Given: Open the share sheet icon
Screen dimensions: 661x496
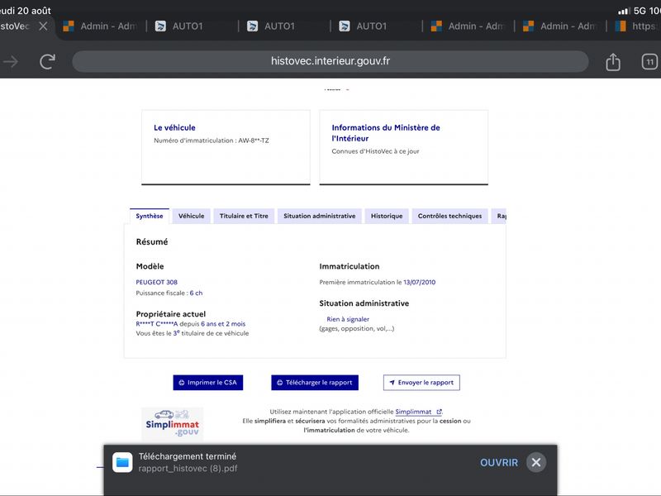Looking at the screenshot, I should click(x=613, y=61).
